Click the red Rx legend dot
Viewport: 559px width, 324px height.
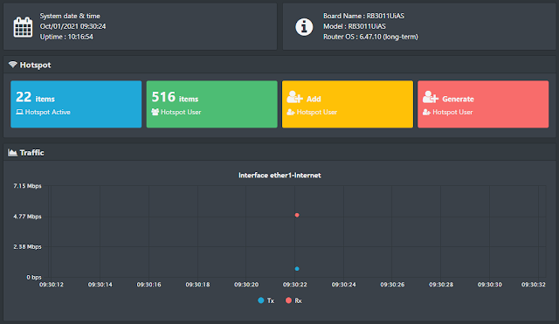coord(288,300)
